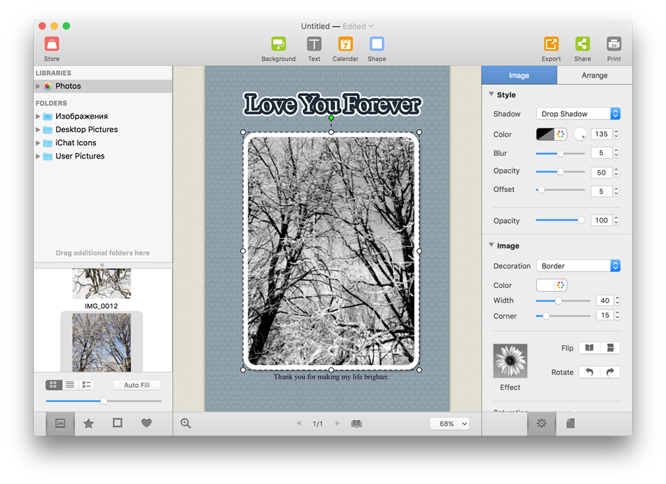Screen dimensions: 666x484
Task: Open the 68% zoom level dropdown
Action: tap(450, 424)
